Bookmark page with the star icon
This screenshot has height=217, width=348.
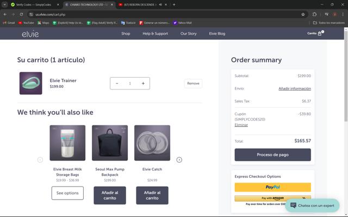303,15
